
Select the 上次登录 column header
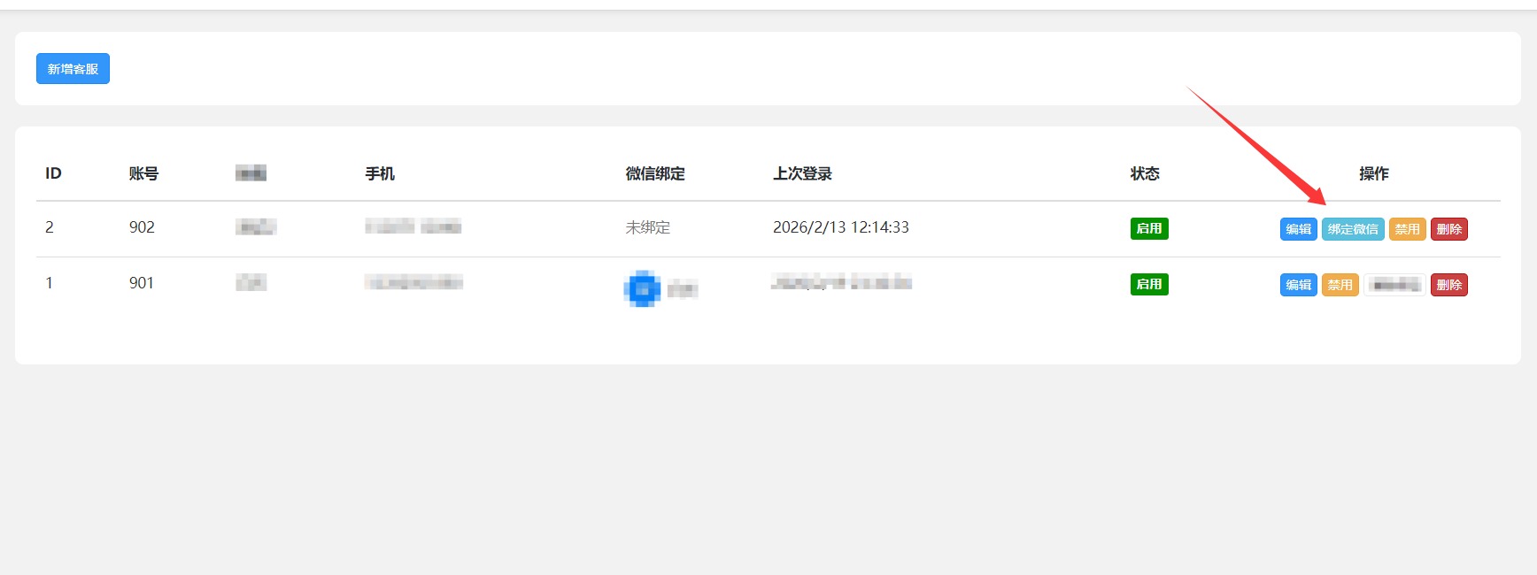point(802,173)
